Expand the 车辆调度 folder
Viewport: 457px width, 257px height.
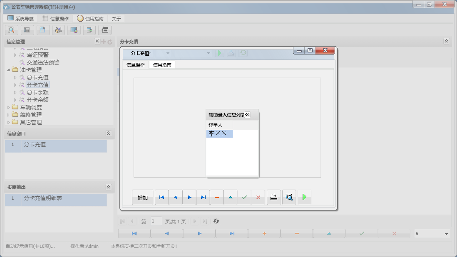[x=8, y=107]
